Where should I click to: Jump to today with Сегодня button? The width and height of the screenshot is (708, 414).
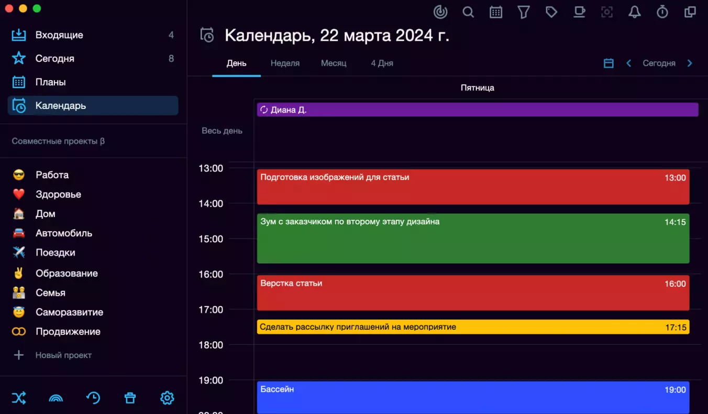(659, 63)
